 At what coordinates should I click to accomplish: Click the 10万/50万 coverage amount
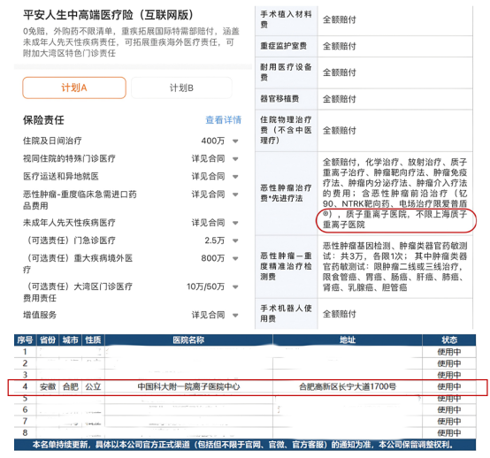205,286
